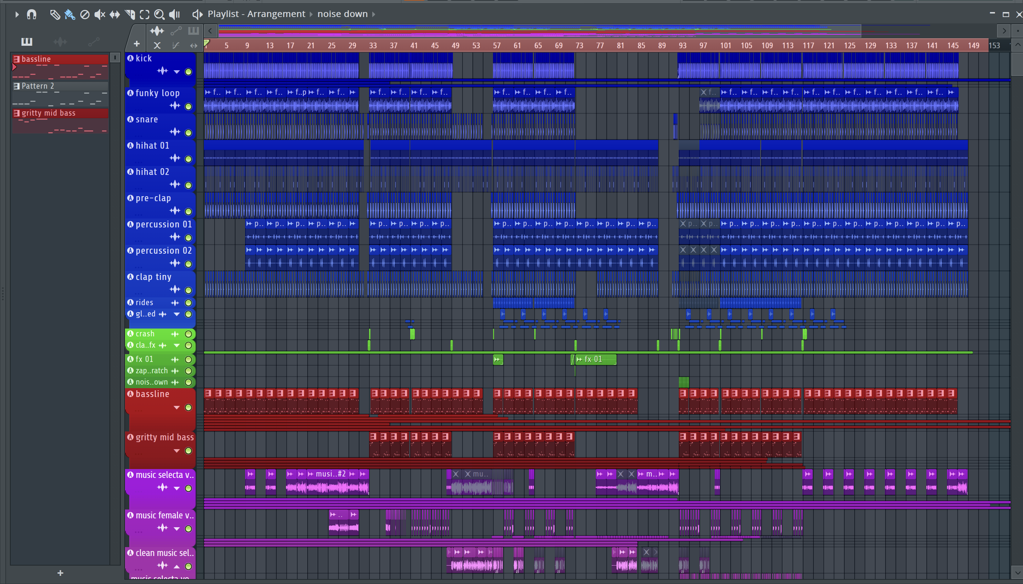Select the Paint brush tool

point(70,15)
